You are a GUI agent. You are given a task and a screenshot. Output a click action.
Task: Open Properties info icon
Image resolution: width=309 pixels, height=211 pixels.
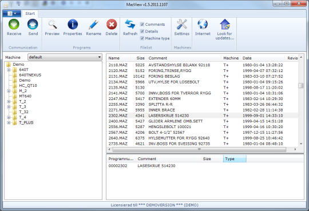click(73, 25)
